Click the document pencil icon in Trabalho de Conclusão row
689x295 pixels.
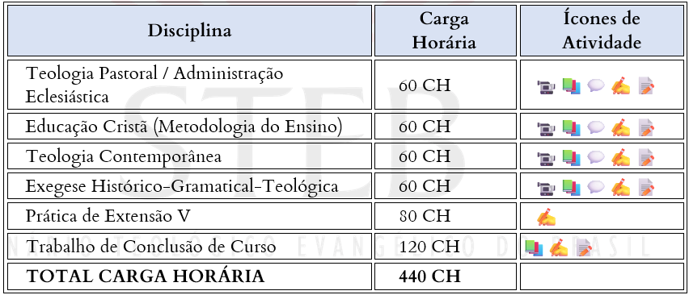coord(584,247)
